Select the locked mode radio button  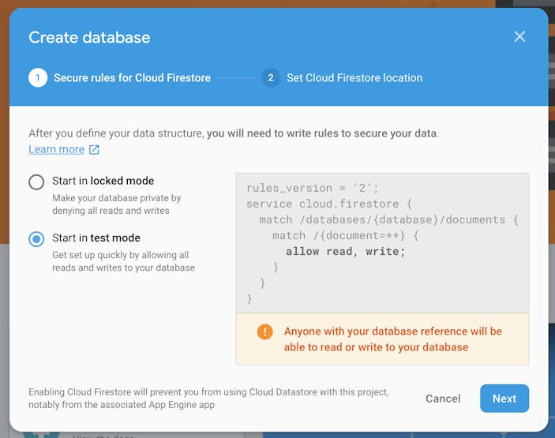(x=36, y=182)
